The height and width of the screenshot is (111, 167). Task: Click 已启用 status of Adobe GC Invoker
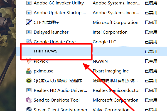pyautogui.click(x=151, y=3)
